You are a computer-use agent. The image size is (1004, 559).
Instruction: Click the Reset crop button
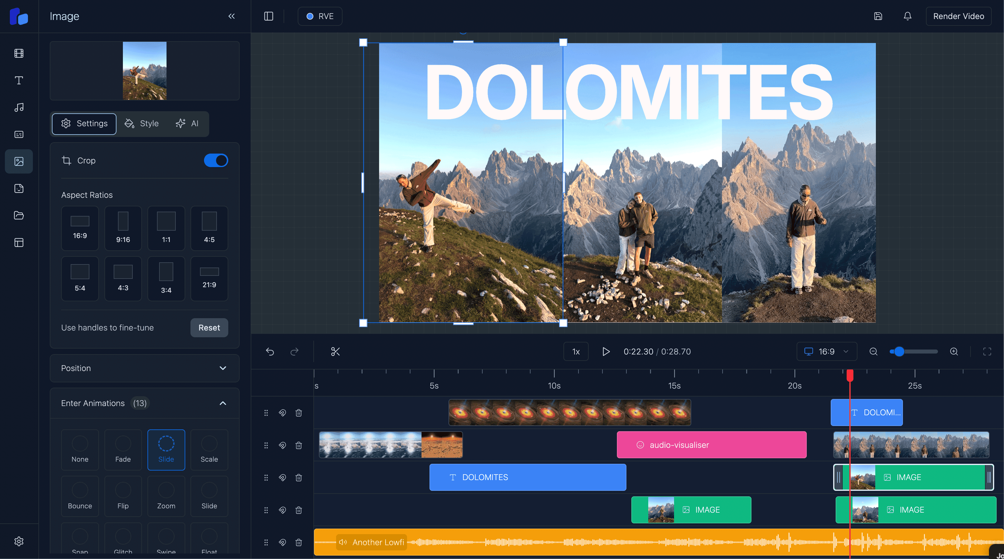pos(209,327)
